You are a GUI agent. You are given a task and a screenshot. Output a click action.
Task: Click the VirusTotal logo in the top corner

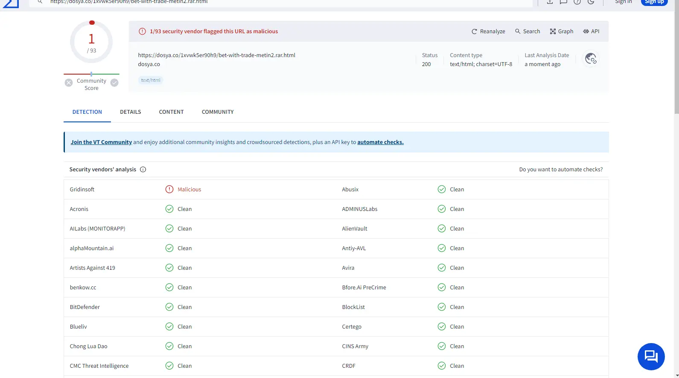tap(11, 3)
